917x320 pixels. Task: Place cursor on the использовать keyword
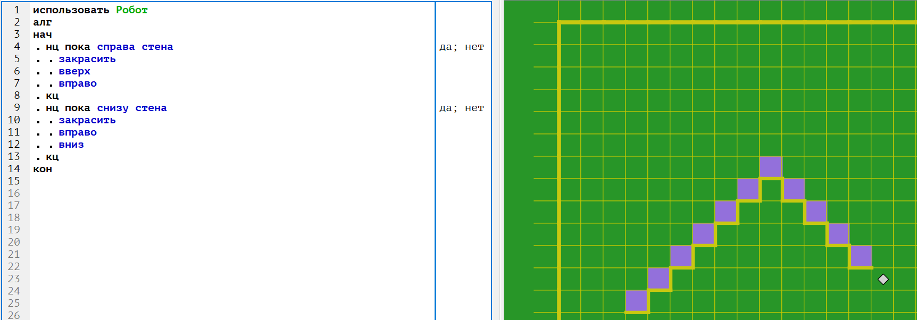pyautogui.click(x=71, y=10)
